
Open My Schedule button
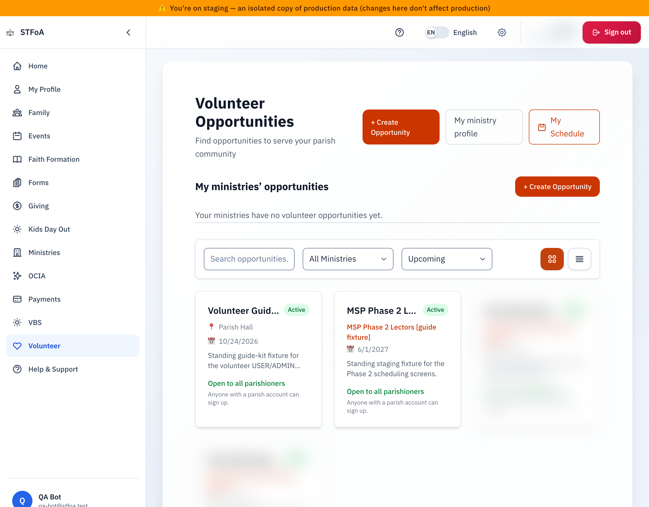click(564, 127)
